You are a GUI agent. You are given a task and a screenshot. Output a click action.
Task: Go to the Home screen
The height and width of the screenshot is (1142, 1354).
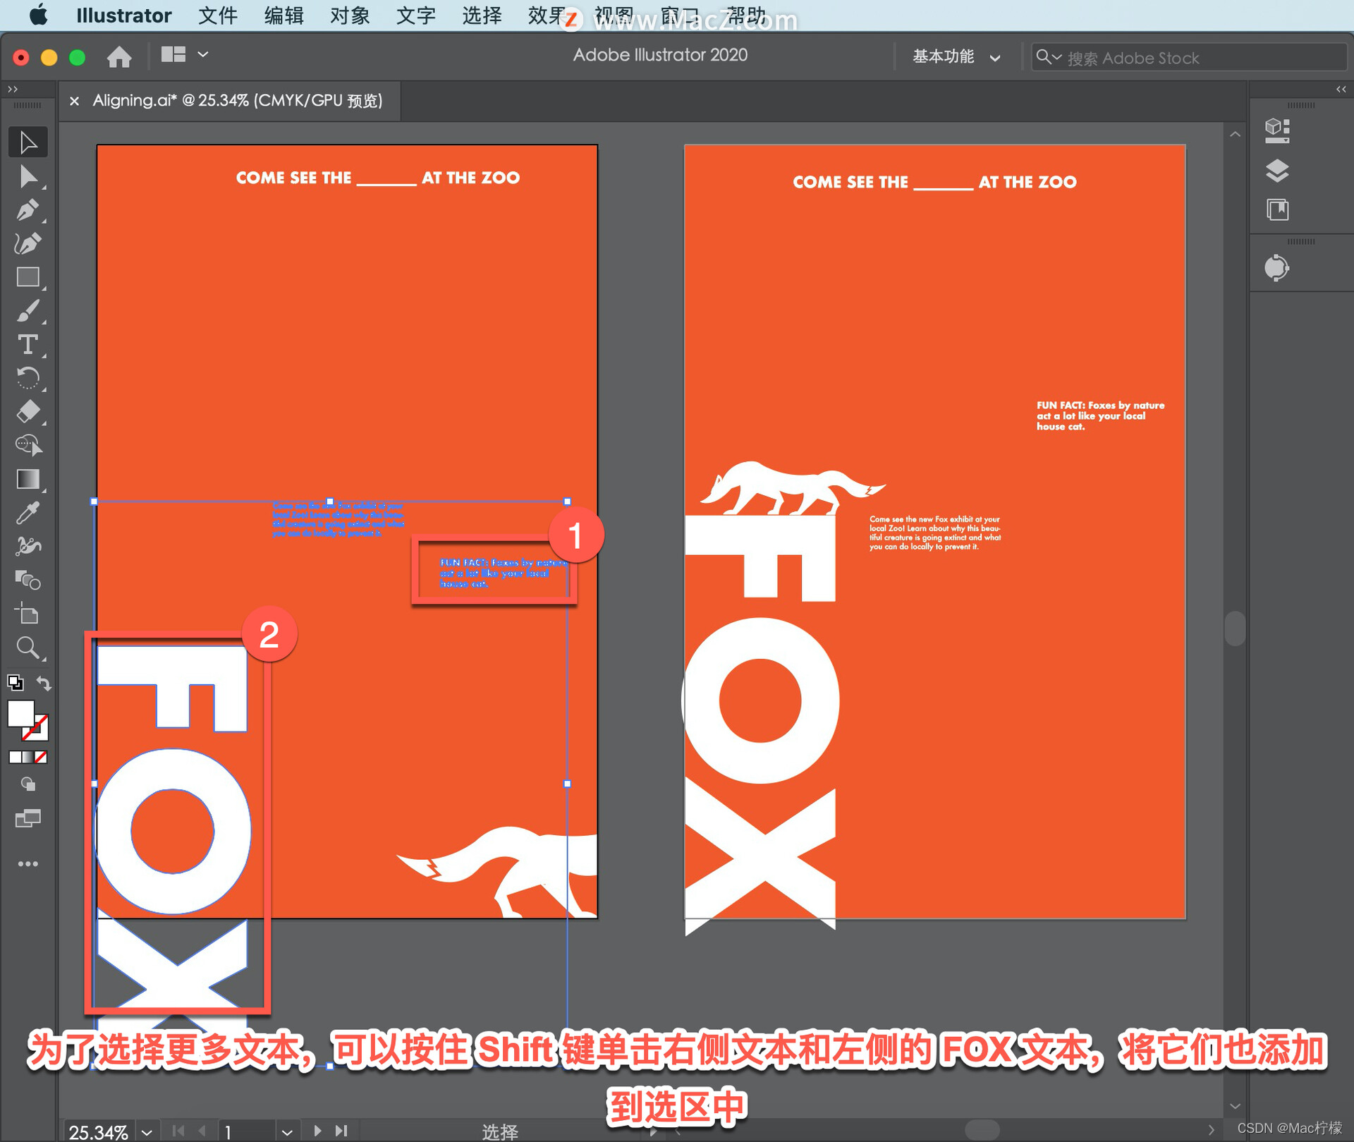tap(119, 56)
